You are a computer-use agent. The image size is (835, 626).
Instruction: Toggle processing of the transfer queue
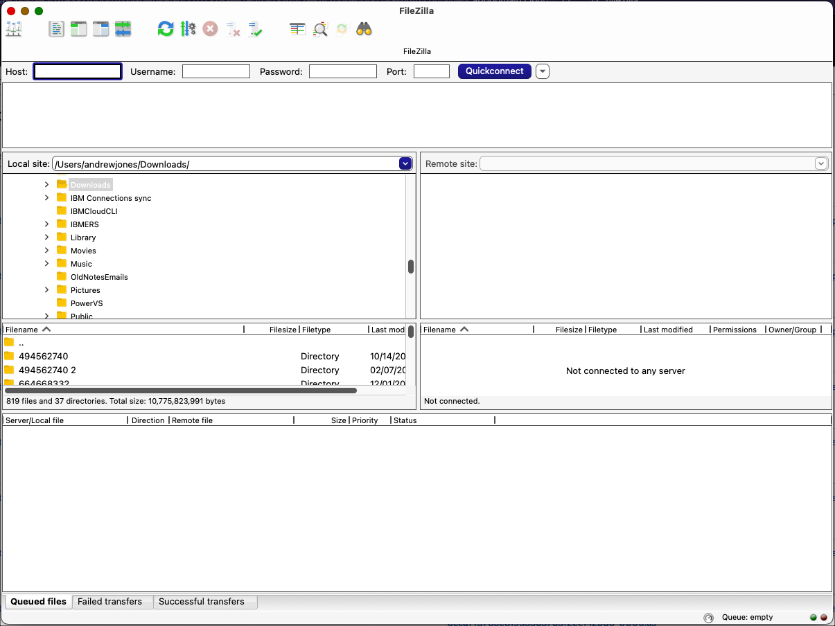(x=188, y=29)
